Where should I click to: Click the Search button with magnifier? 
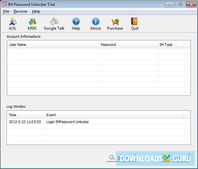[121, 158]
